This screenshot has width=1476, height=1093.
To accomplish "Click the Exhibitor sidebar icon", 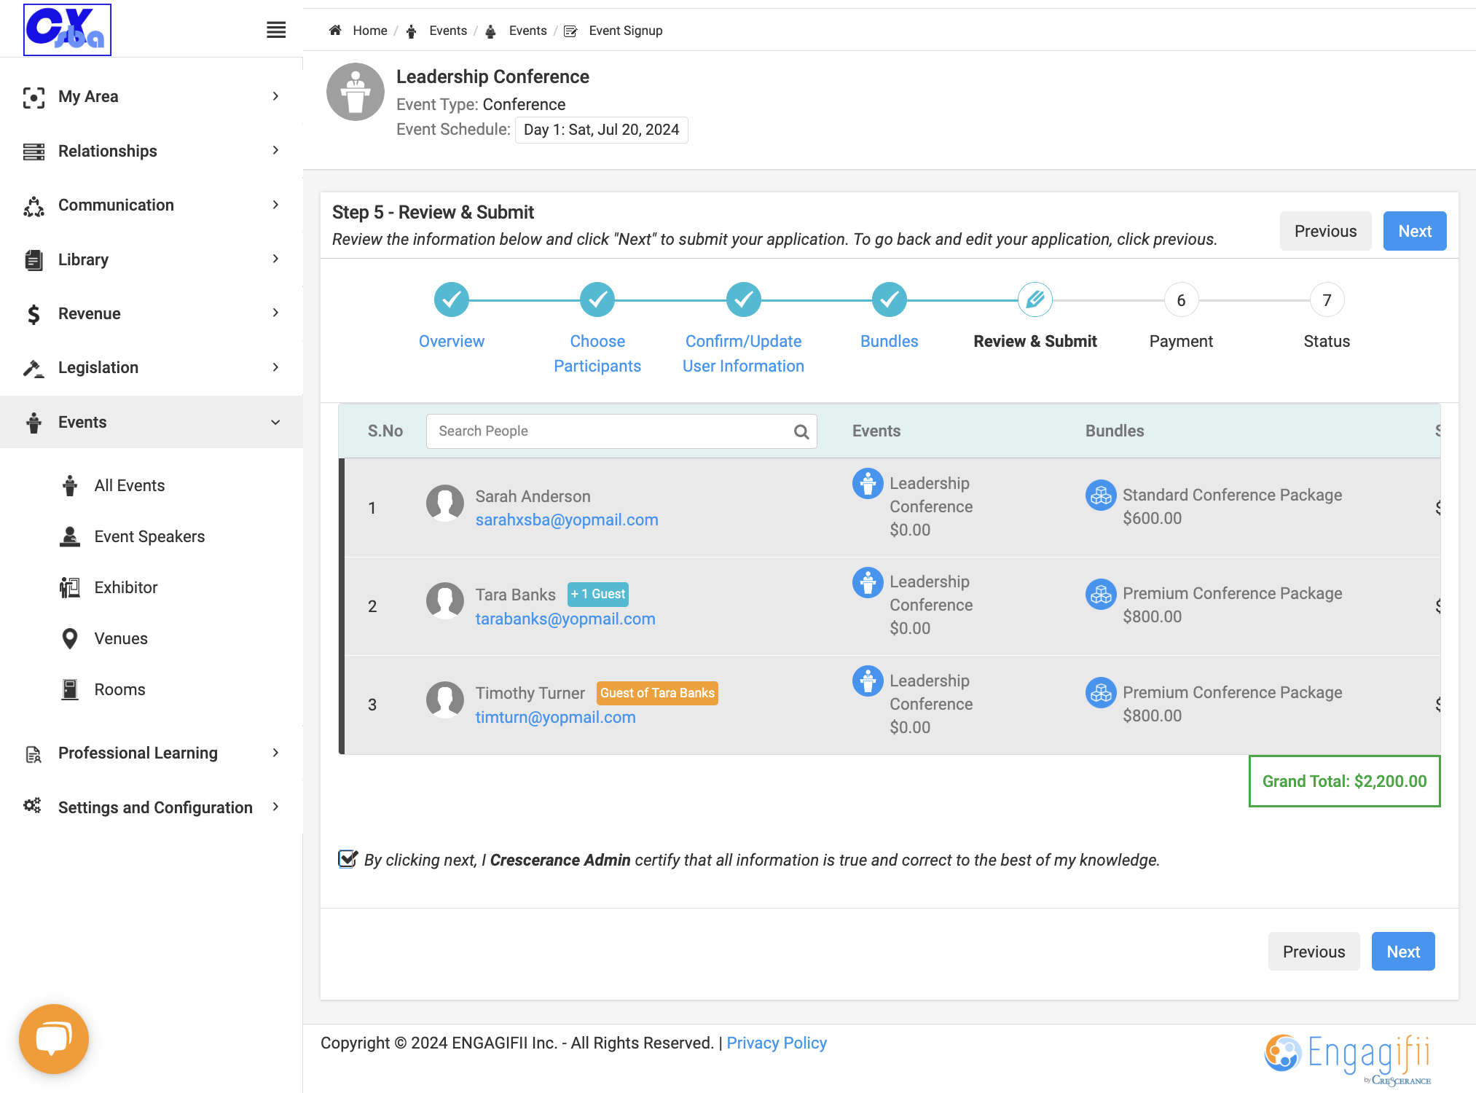I will 70,587.
